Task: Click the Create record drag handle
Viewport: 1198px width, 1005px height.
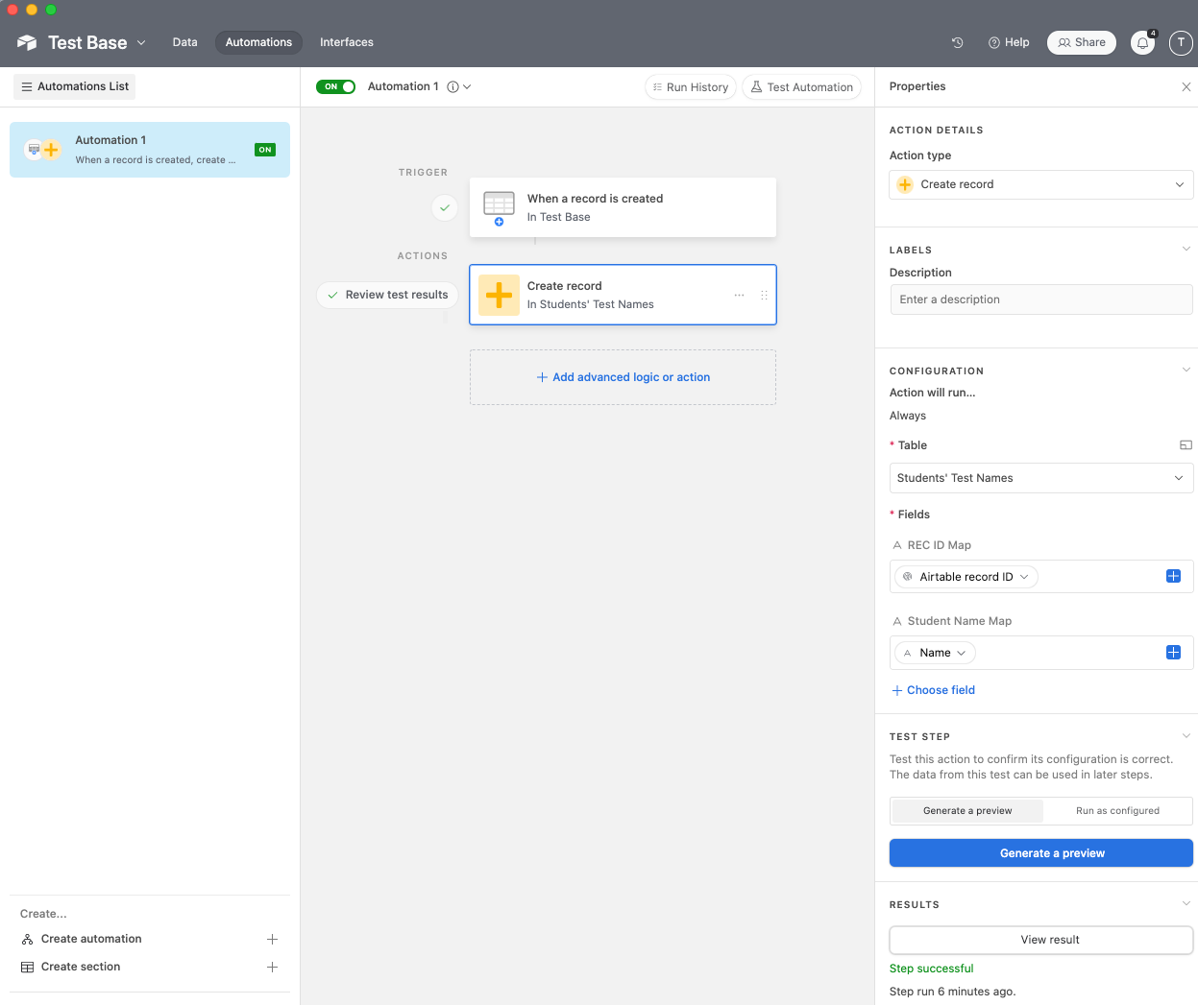Action: [764, 295]
